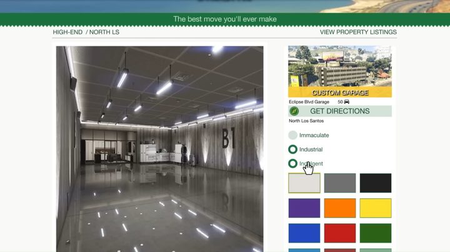Choose the orange color swatch
450x252 pixels.
click(340, 208)
